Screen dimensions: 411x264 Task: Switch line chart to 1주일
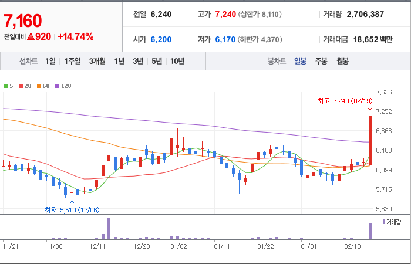pos(72,61)
